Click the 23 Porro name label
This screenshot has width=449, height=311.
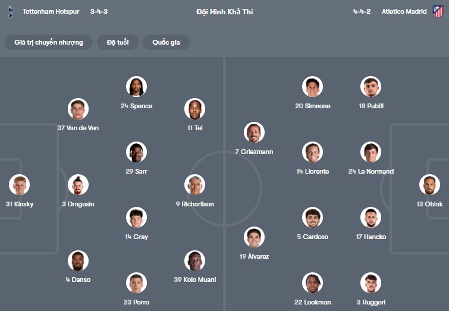(136, 302)
